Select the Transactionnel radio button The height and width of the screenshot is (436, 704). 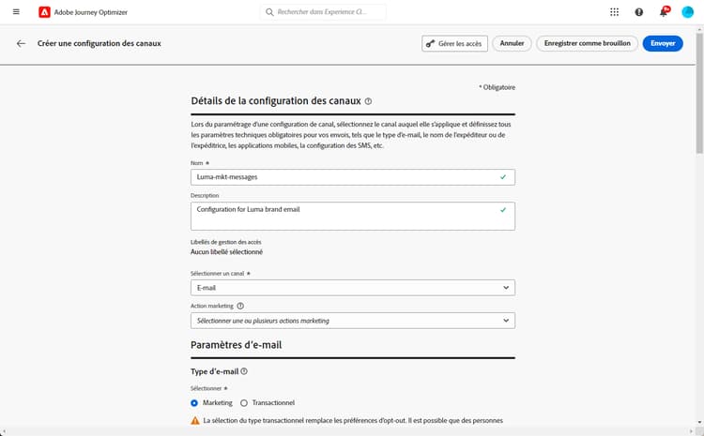244,402
